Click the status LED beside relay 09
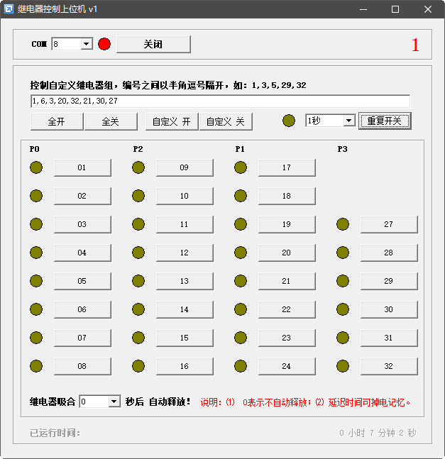 [x=138, y=167]
